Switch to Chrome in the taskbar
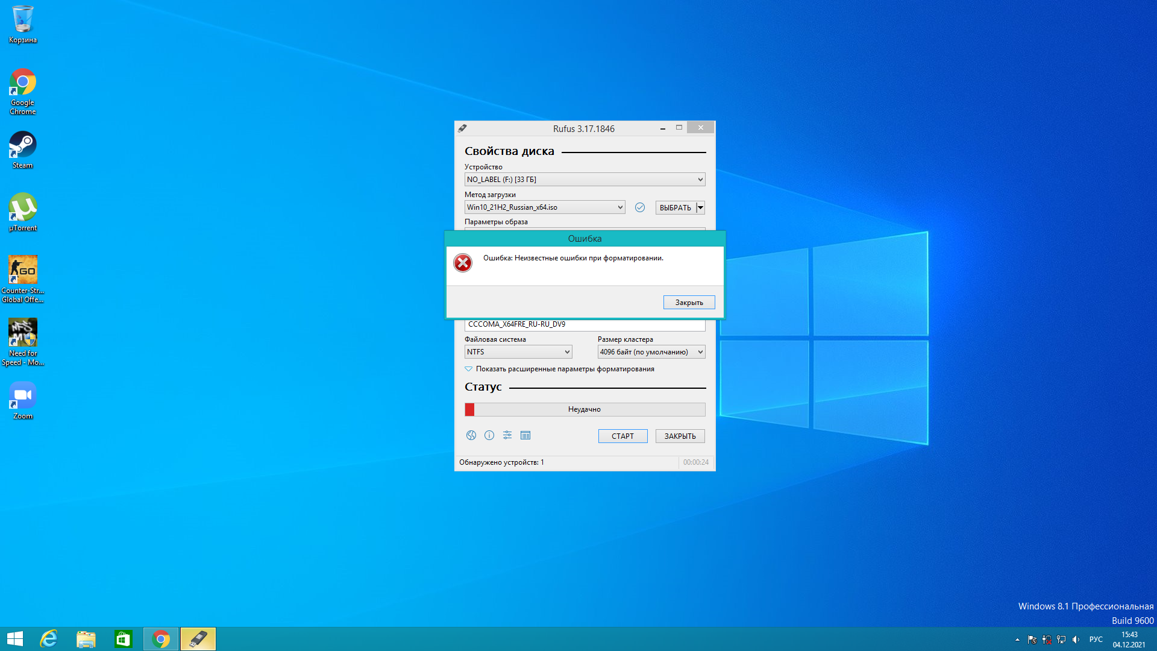 [161, 639]
